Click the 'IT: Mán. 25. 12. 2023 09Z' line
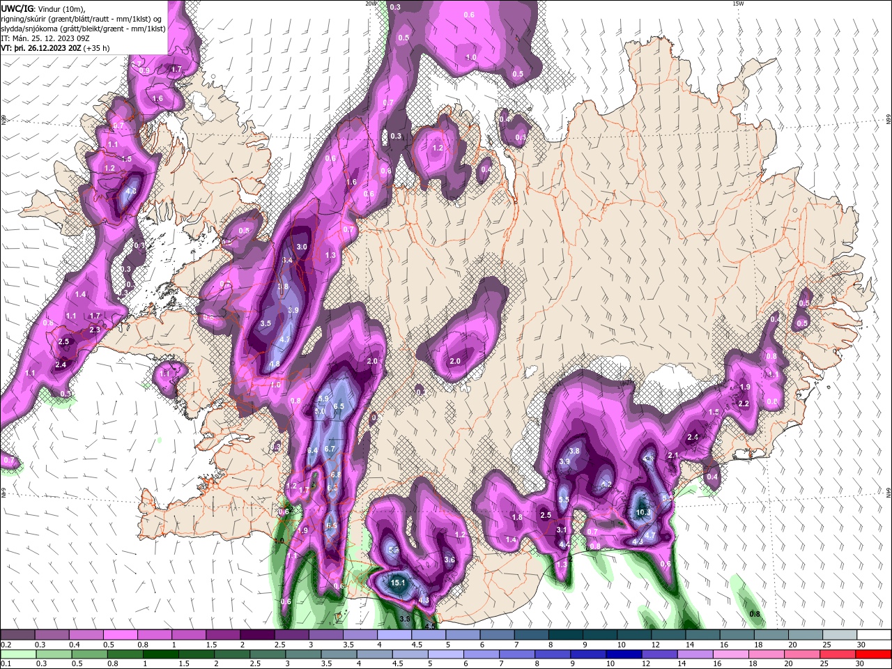Viewport: 892px width, 669px height. [44, 38]
